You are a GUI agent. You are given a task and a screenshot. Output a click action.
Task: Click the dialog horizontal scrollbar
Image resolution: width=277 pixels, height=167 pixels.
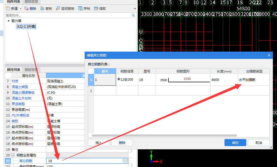(164, 136)
